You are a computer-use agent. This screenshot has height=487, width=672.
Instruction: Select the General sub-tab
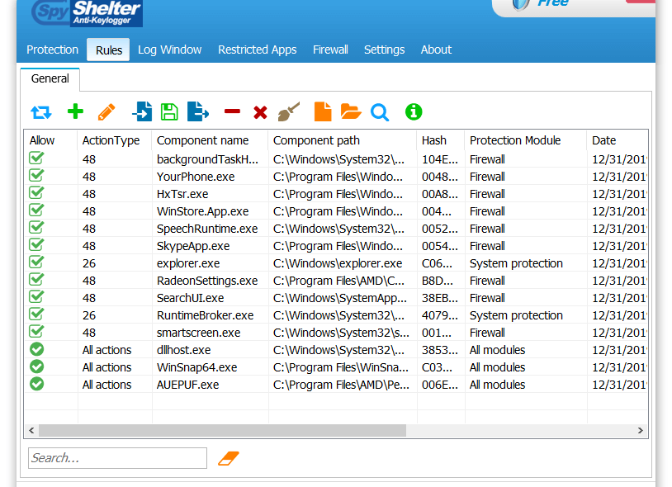pyautogui.click(x=50, y=78)
